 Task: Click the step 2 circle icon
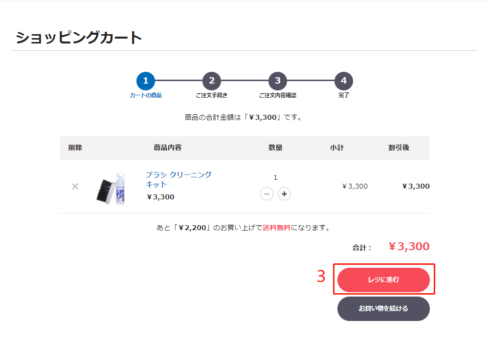(x=212, y=81)
